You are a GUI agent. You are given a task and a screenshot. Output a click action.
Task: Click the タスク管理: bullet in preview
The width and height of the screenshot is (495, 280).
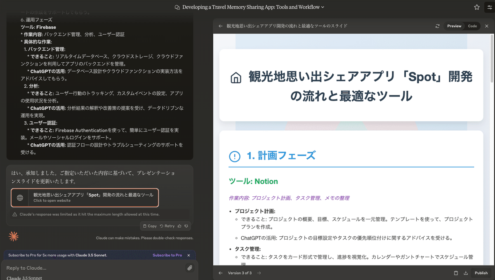[x=247, y=249]
